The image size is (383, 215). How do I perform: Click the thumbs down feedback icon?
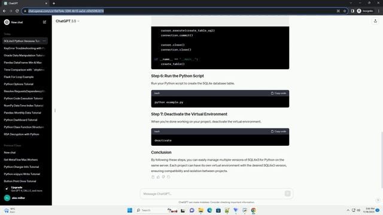163,177
